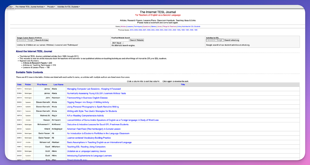Click About the Internet TESL Journal heading
310x165 pixels.
34,51
